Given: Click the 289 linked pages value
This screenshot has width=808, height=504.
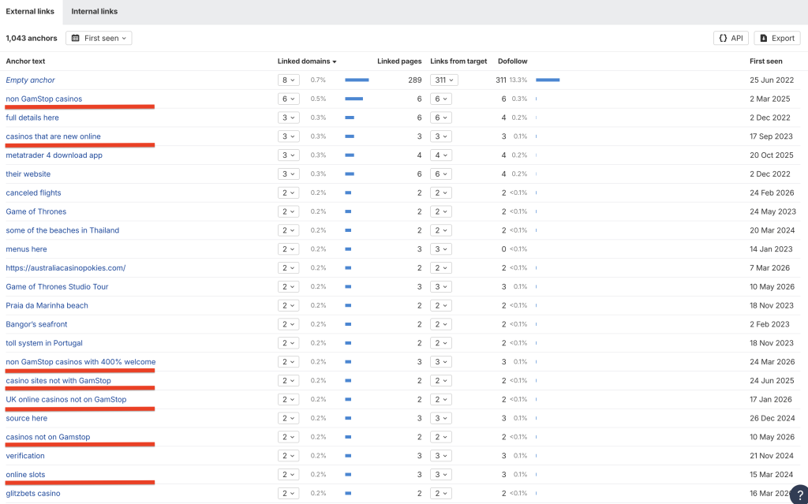Looking at the screenshot, I should click(415, 80).
